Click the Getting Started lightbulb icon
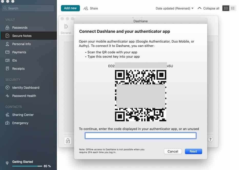The image size is (239, 170). 7,163
